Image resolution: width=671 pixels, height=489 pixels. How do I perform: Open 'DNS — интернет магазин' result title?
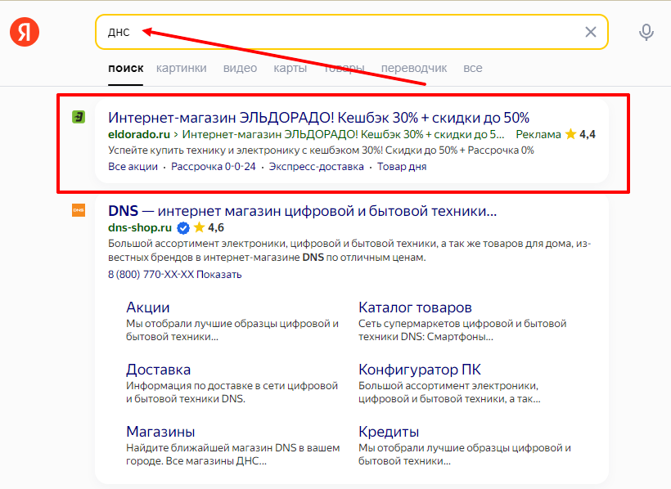(x=303, y=211)
